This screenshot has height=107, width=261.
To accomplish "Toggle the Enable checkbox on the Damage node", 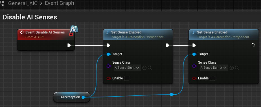I will 212,78.
